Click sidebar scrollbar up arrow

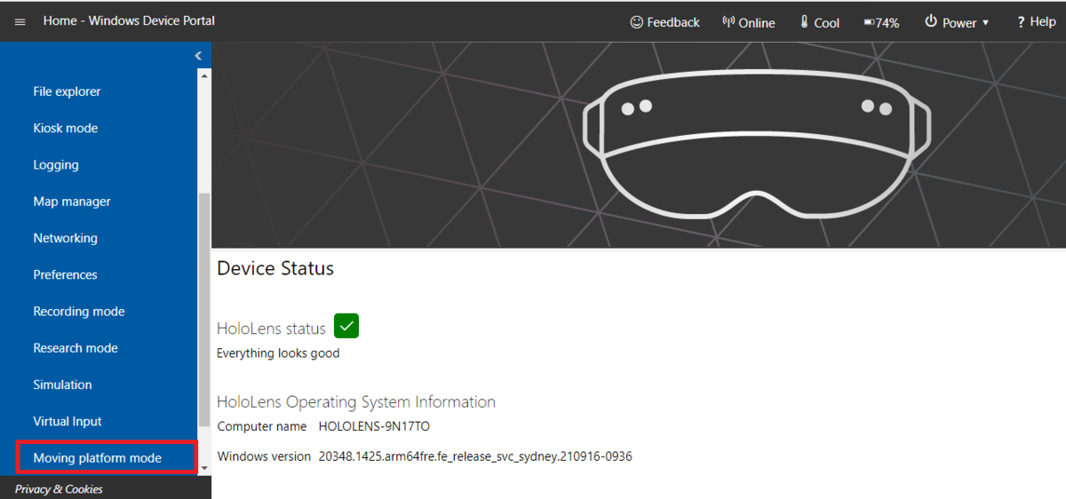(x=204, y=75)
